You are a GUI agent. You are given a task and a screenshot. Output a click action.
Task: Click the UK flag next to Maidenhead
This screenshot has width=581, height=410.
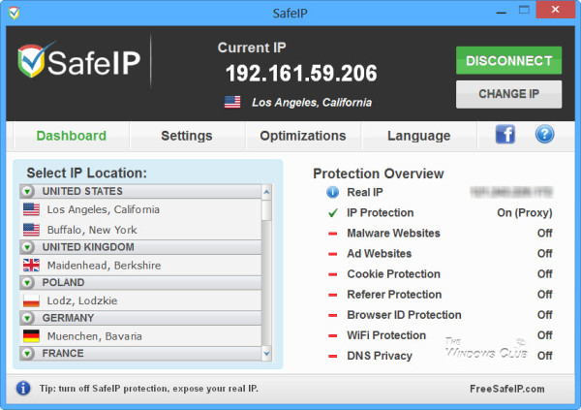pyautogui.click(x=31, y=265)
